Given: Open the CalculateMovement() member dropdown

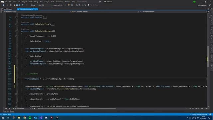Looking at the screenshot, I should pos(173,12).
